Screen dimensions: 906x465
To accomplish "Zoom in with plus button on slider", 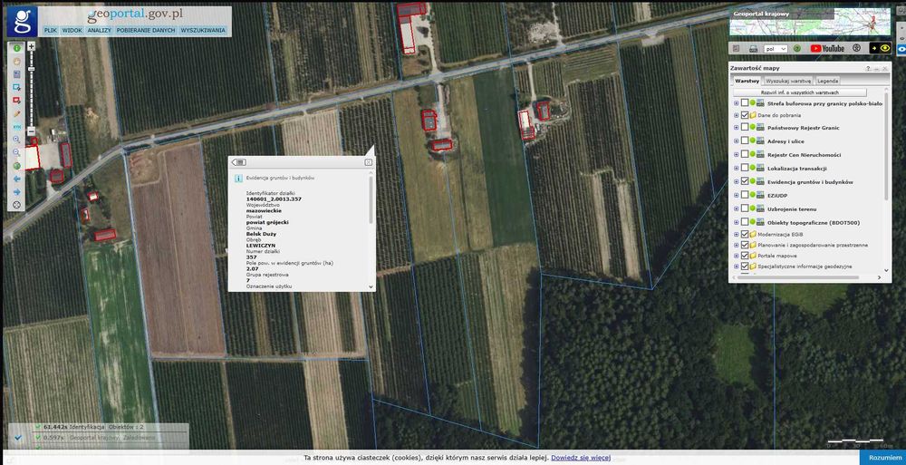I will (x=31, y=46).
